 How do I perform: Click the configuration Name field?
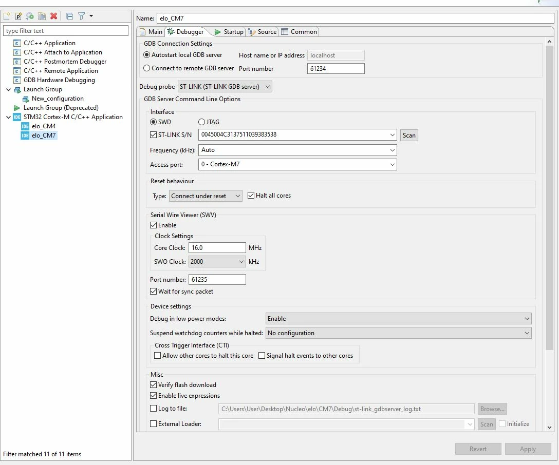point(355,18)
